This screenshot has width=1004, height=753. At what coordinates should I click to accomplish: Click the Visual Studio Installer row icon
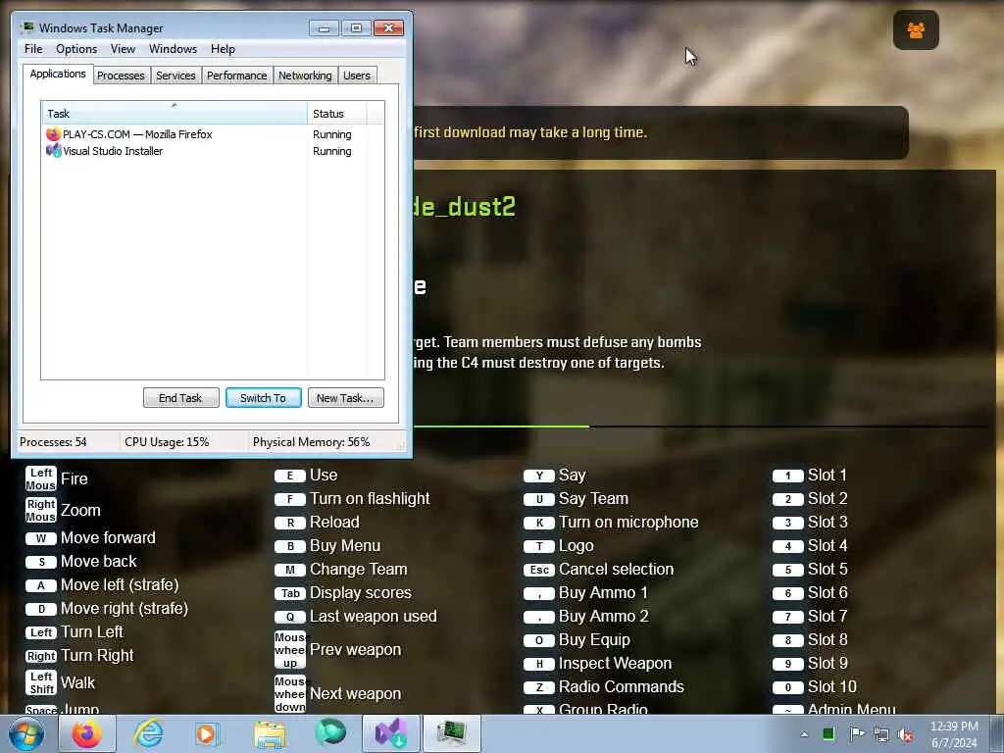(x=53, y=151)
